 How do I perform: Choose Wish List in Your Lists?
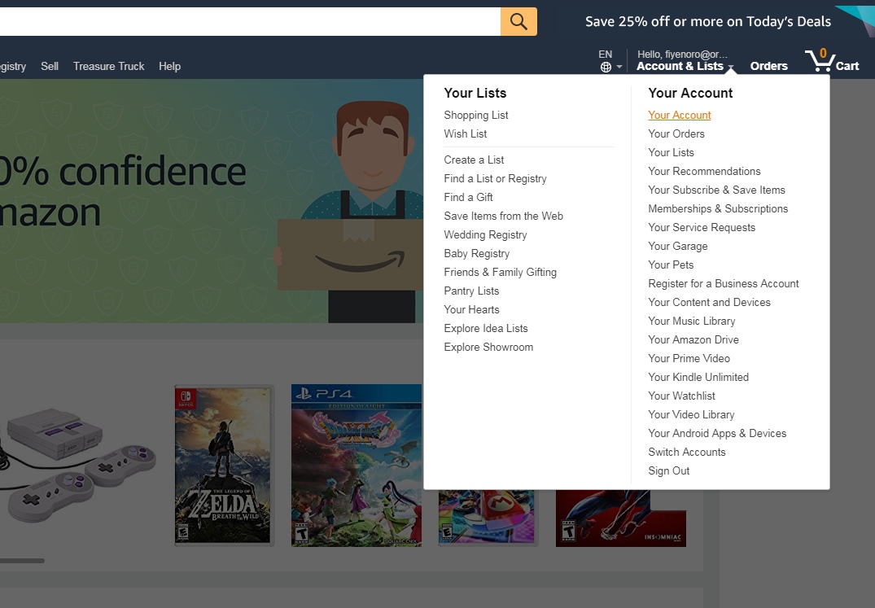coord(466,133)
